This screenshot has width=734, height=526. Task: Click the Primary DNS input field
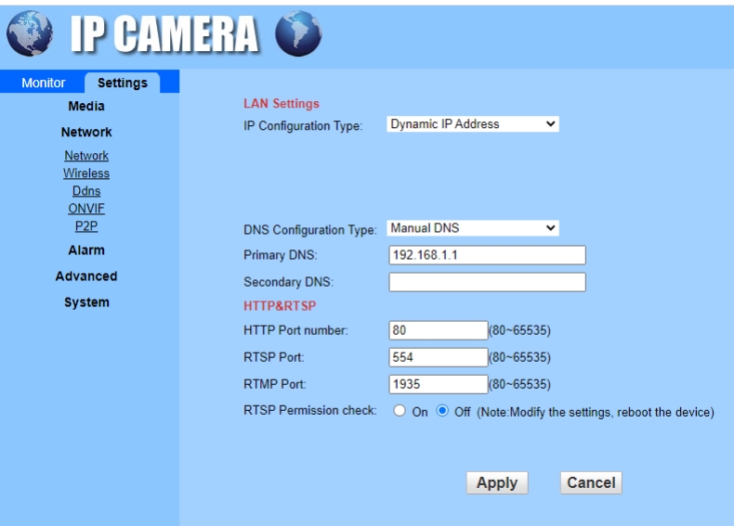point(487,255)
